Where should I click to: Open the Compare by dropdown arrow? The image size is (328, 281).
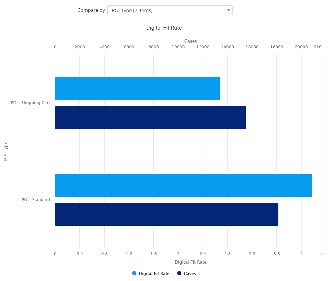[228, 10]
